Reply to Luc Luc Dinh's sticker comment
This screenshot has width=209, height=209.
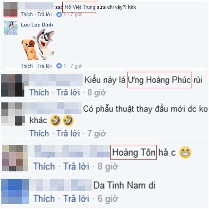(44, 66)
